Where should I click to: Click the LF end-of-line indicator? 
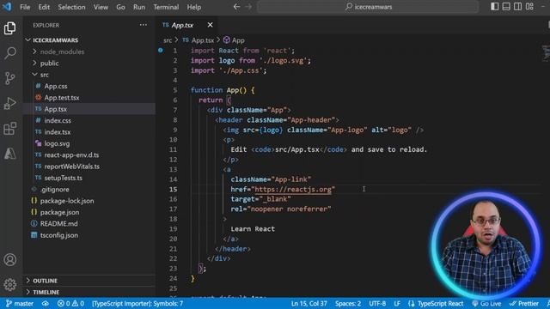click(x=397, y=303)
